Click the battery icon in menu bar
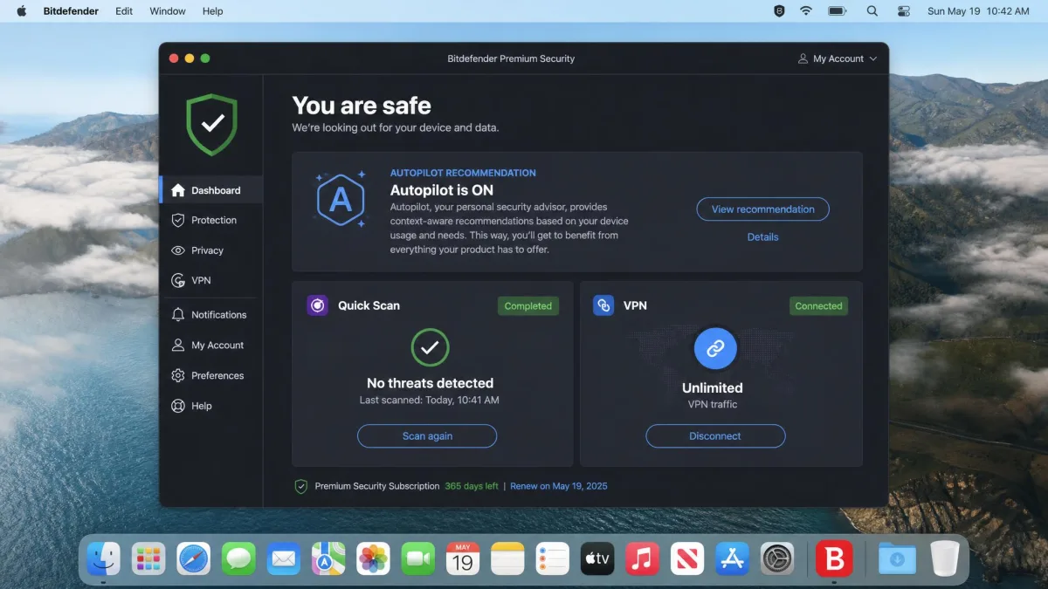This screenshot has height=589, width=1048. [838, 11]
